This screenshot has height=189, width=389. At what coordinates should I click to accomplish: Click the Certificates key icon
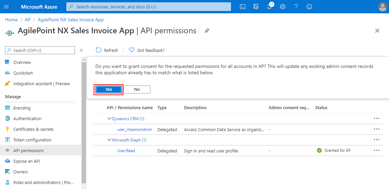tap(7, 129)
